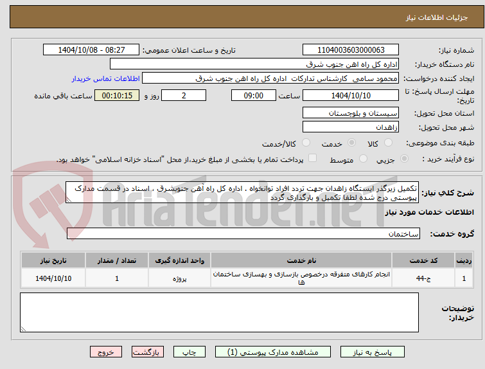Click the شرح کلی نیاز text area
This screenshot has width=485, height=369.
click(x=242, y=193)
